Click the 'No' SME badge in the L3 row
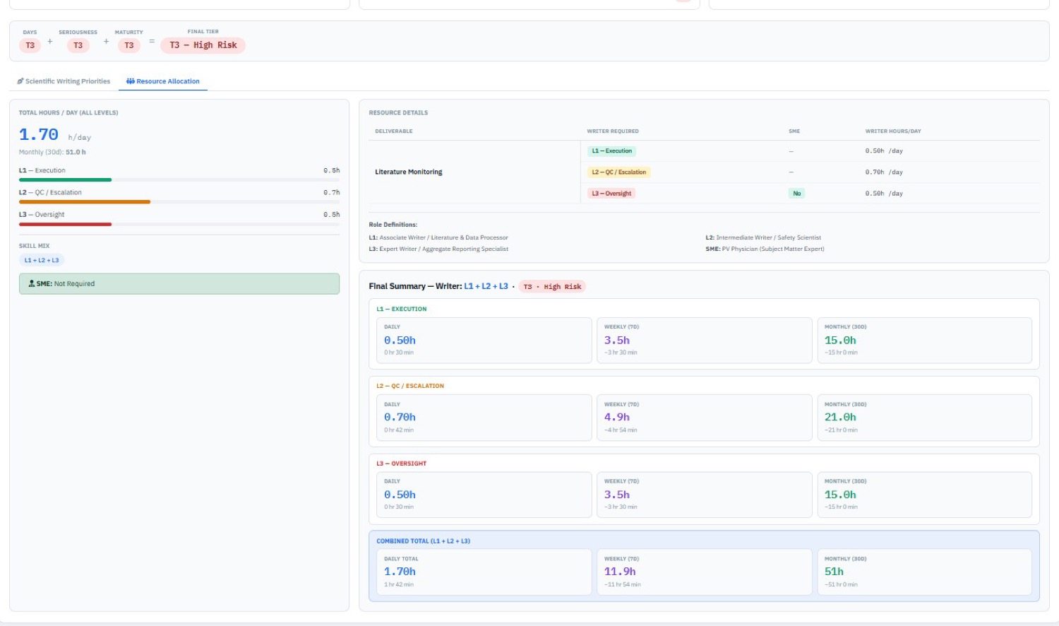 (797, 193)
